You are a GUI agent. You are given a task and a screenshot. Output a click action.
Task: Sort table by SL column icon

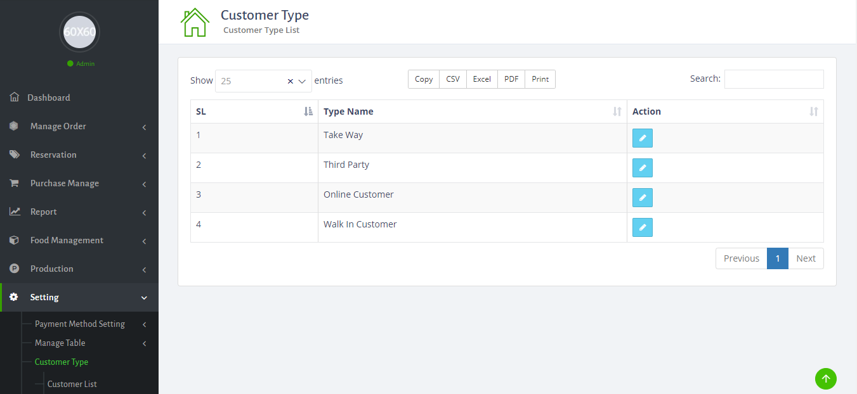click(308, 111)
